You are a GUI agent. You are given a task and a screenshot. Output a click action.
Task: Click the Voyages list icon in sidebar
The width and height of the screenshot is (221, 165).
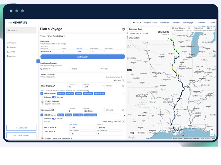coord(8,43)
